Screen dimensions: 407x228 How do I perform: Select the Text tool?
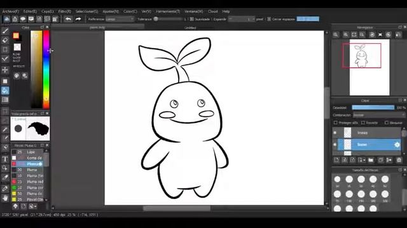(5, 159)
